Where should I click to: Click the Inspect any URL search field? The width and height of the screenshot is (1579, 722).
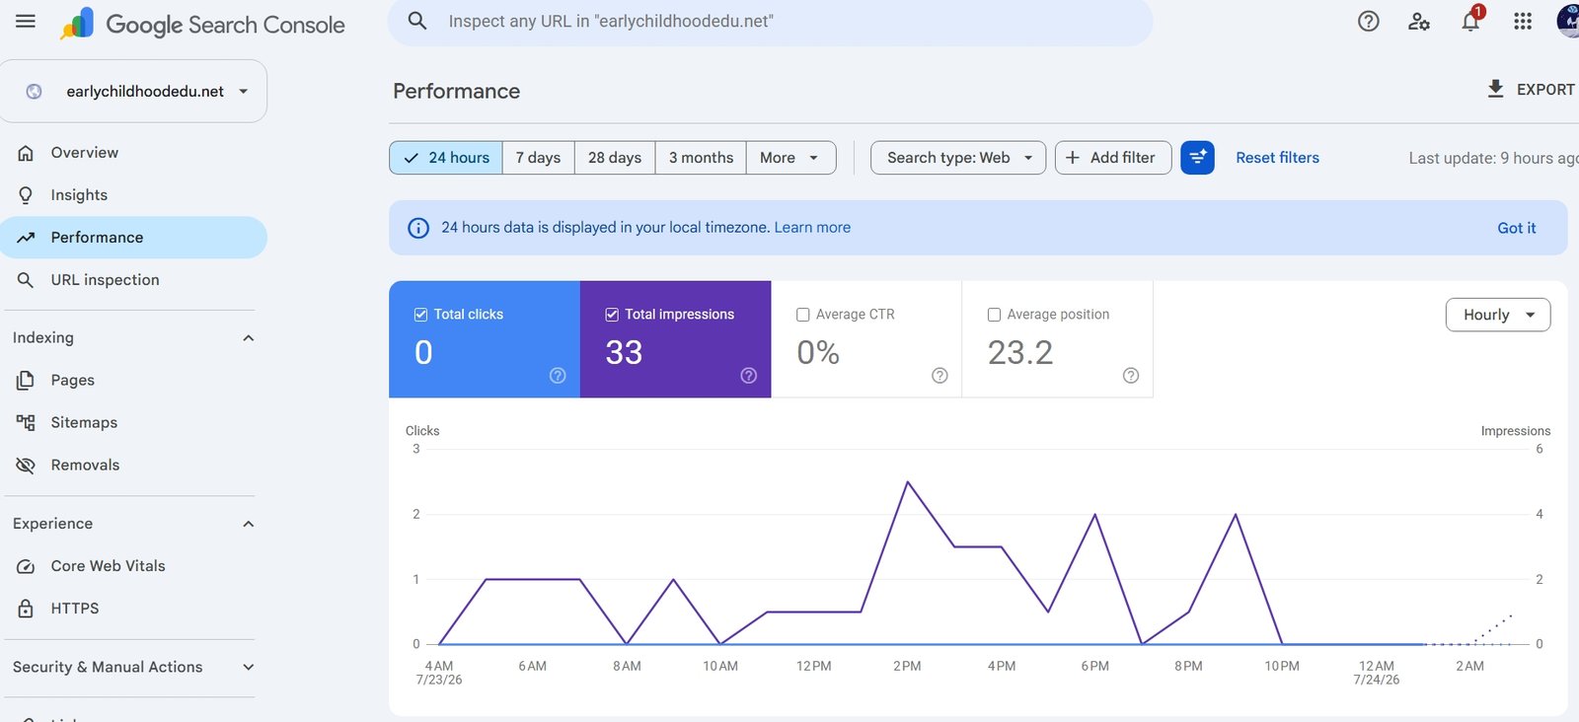tap(770, 21)
